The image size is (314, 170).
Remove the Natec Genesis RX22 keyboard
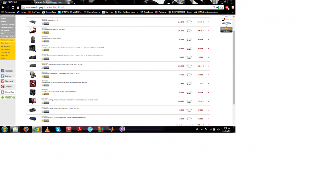tap(208, 119)
